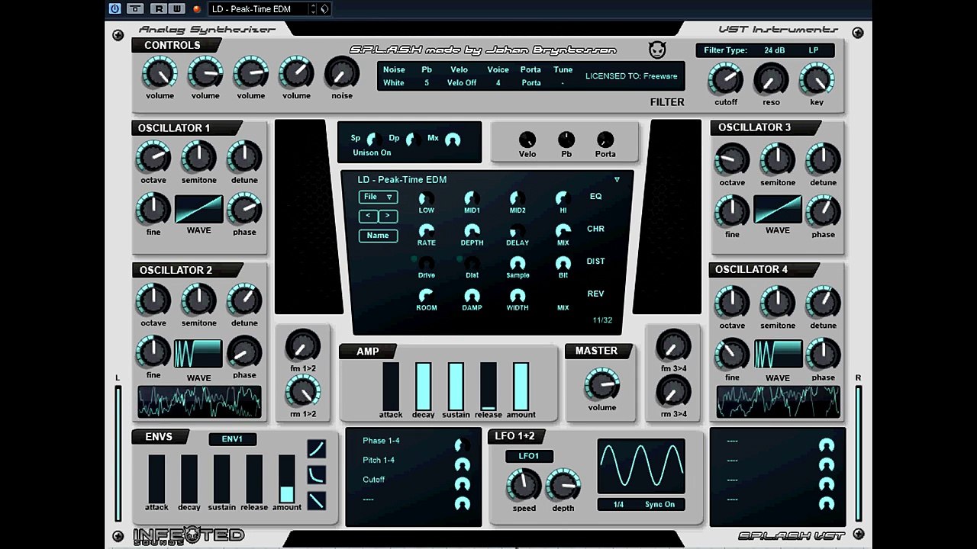
Task: Click the Porta knob beside Pb
Action: click(605, 140)
